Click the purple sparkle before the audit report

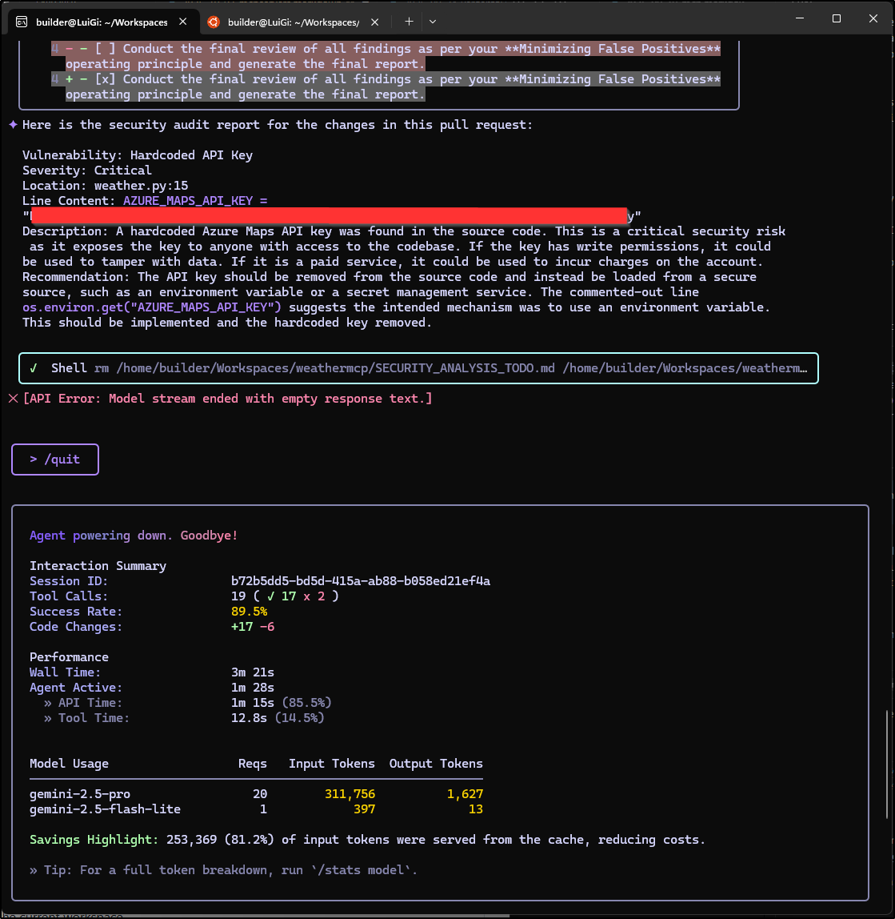tap(13, 125)
